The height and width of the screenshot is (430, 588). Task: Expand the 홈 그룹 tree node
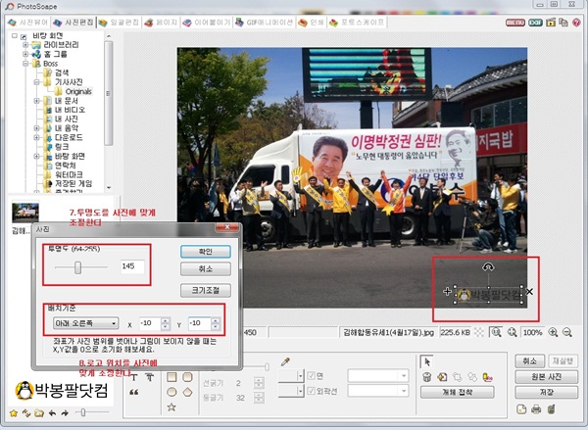click(x=26, y=54)
